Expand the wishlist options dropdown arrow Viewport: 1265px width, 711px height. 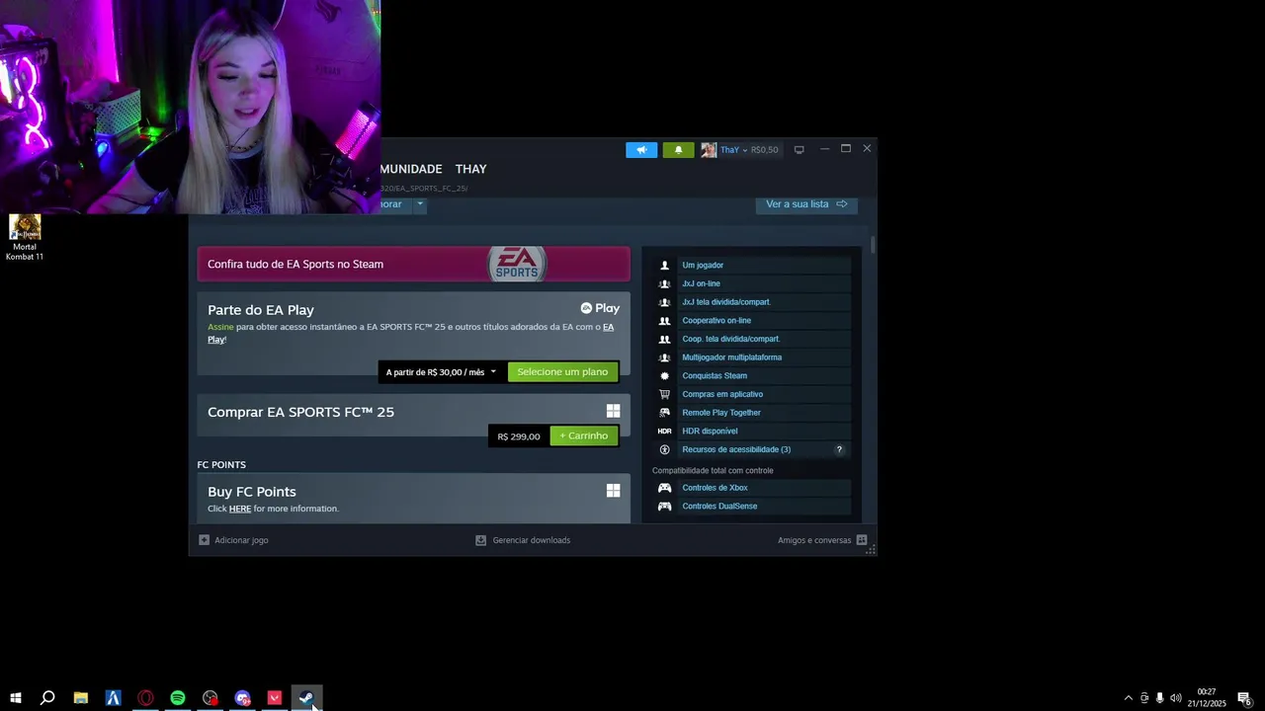coord(419,203)
